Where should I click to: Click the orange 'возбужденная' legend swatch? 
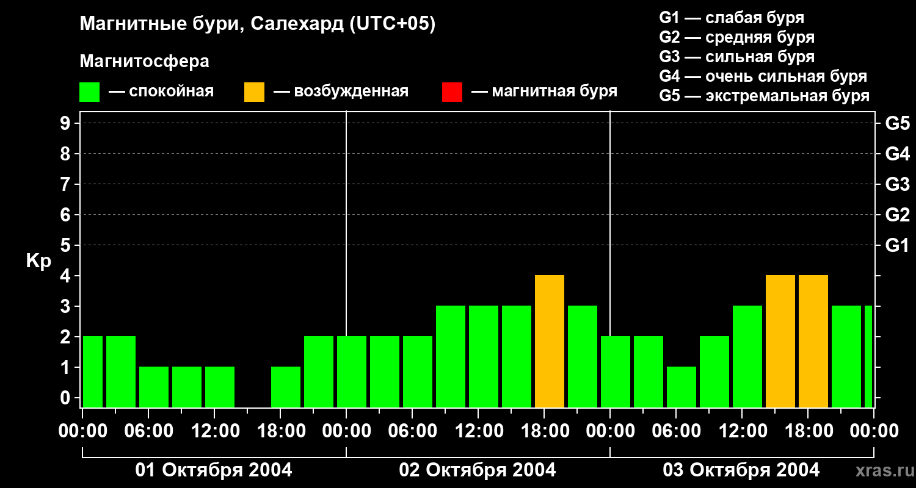[x=254, y=92]
